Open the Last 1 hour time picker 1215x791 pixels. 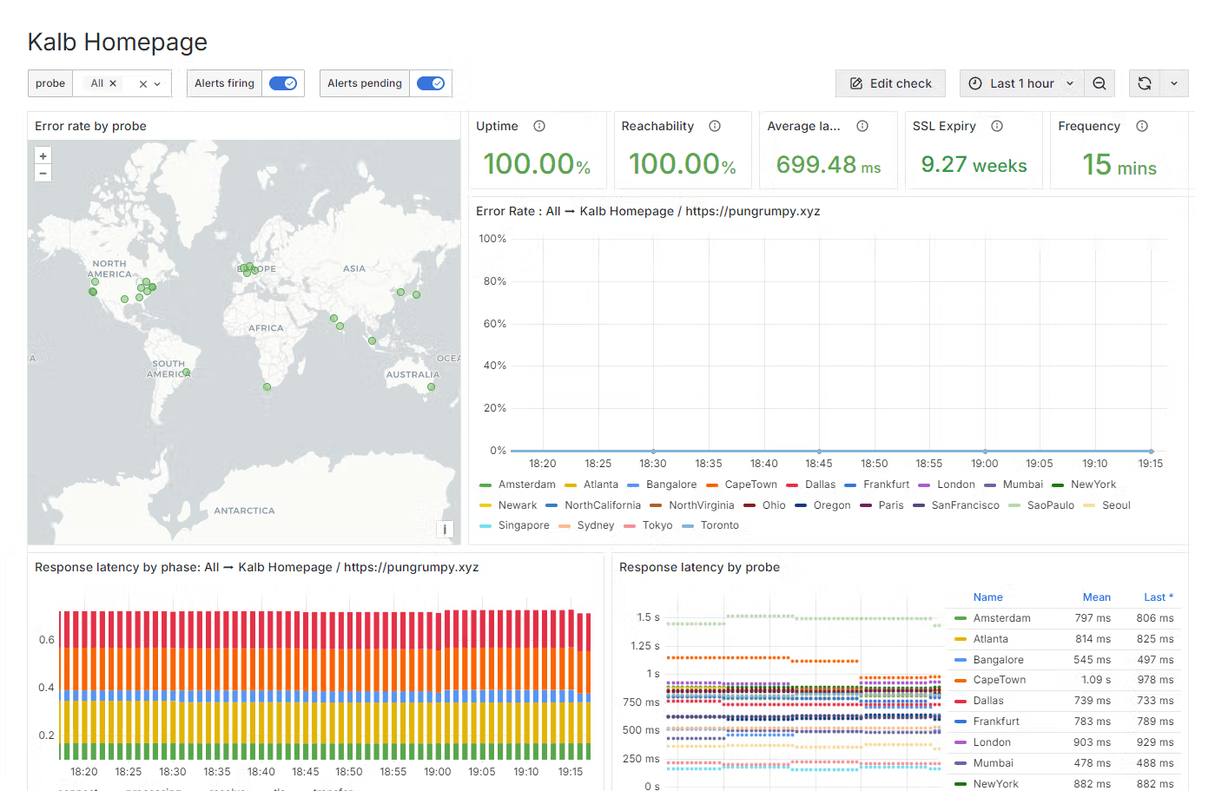(x=1021, y=83)
